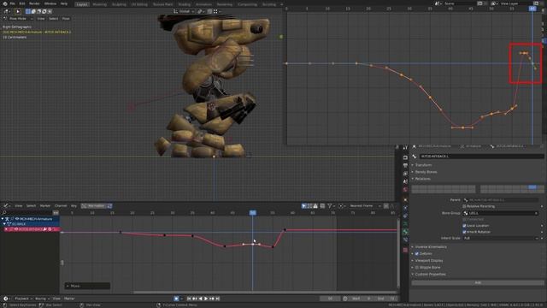The image size is (547, 308).
Task: Jump to the first frame button
Action: click(x=189, y=299)
